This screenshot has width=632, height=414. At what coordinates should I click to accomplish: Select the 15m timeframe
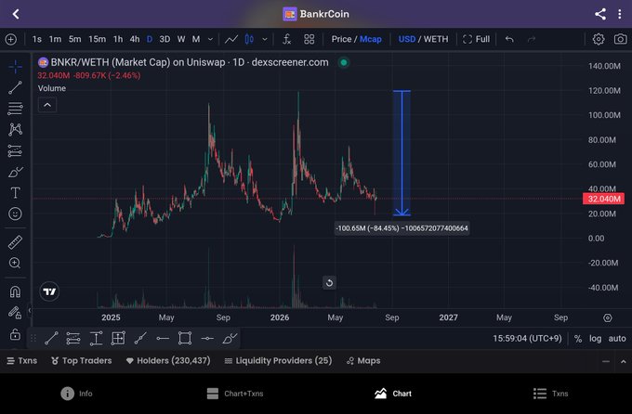[98, 39]
